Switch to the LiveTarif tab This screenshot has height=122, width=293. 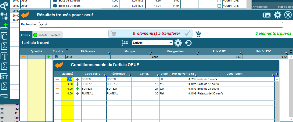coord(56,35)
